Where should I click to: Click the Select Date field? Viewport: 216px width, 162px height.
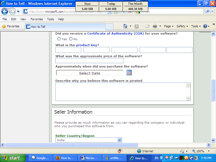tap(90, 73)
